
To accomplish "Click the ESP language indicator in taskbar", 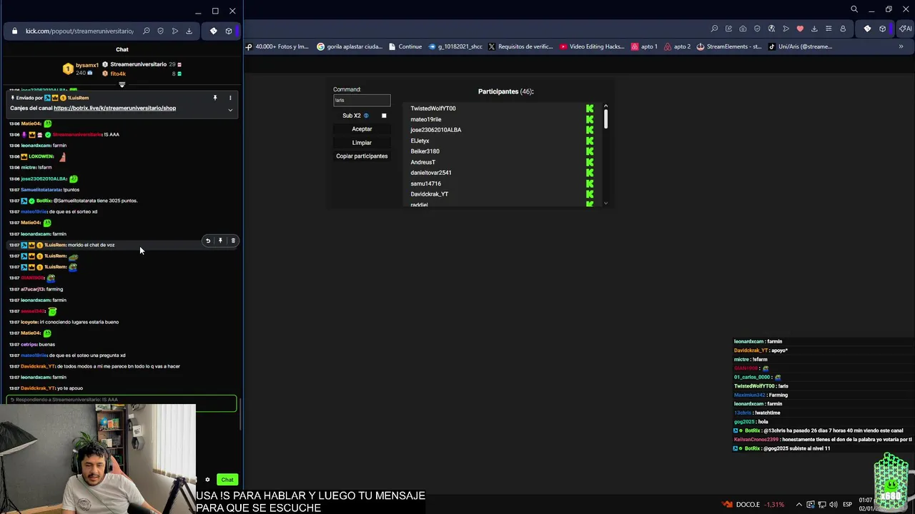I will tap(846, 504).
